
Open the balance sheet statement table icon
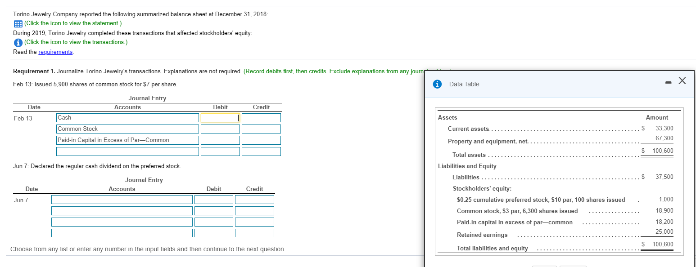[x=17, y=23]
